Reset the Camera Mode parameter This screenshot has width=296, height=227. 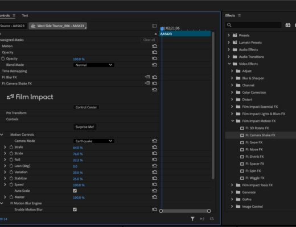pos(155,141)
